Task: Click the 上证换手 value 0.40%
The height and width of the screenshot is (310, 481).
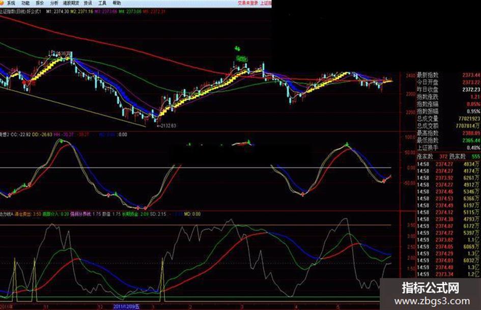Action: (473, 148)
